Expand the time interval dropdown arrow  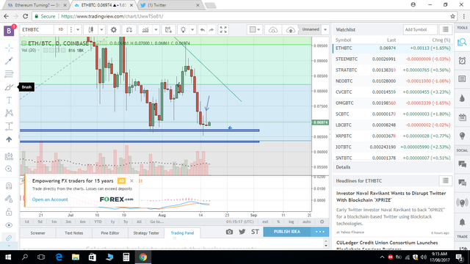(x=78, y=29)
